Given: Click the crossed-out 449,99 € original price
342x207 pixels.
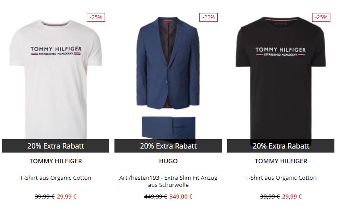Looking at the screenshot, I should (156, 197).
